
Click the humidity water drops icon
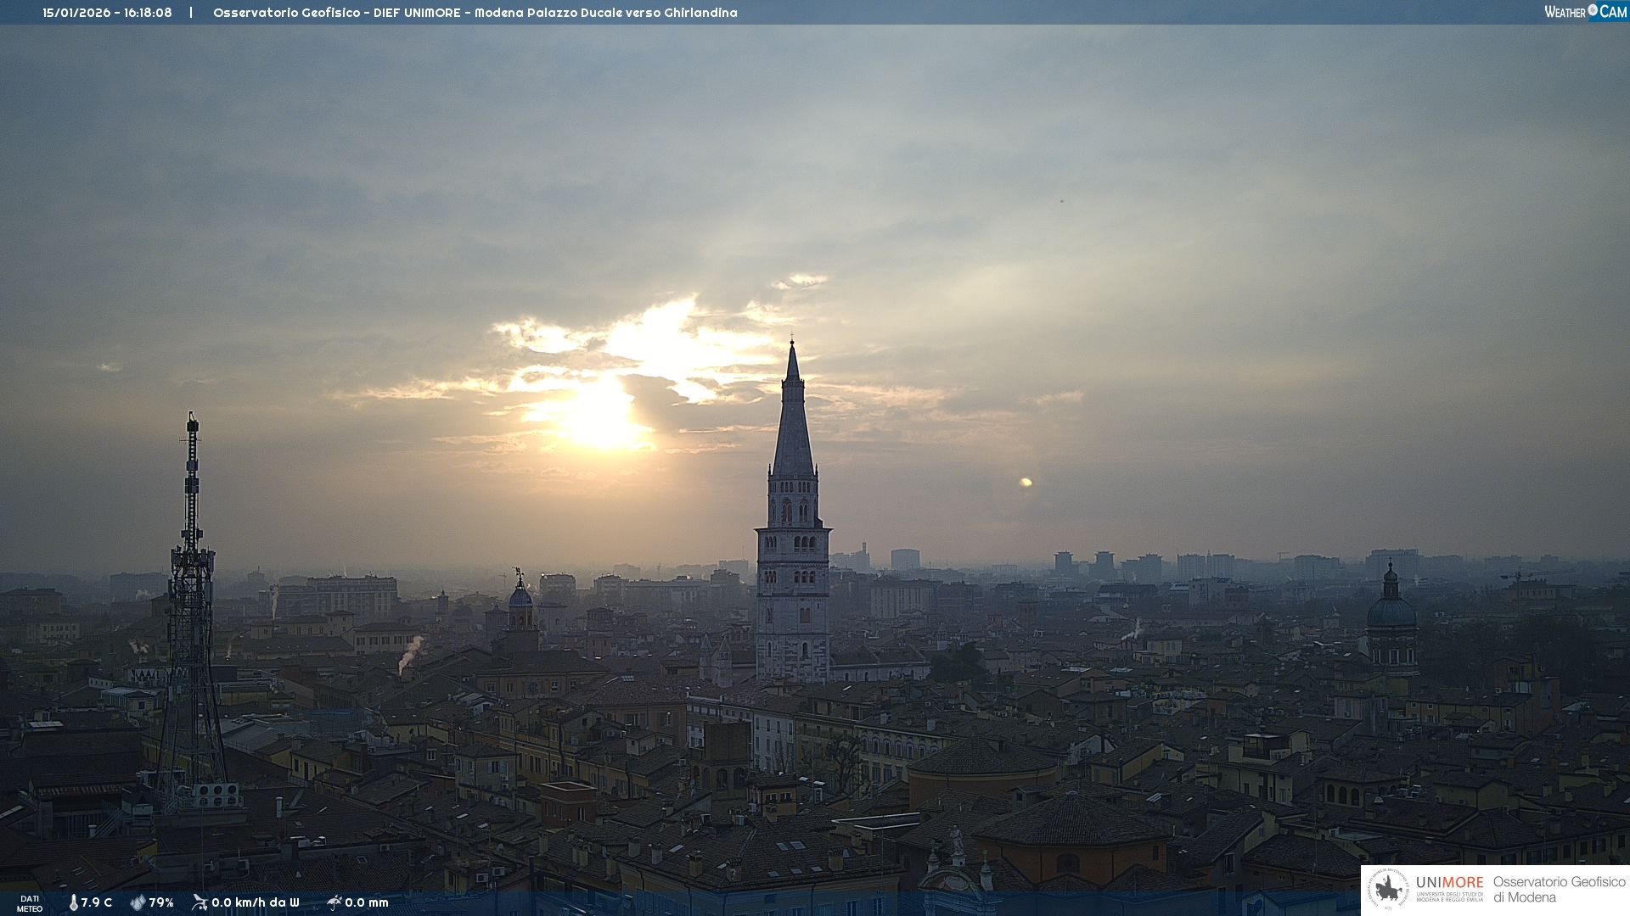(x=138, y=902)
